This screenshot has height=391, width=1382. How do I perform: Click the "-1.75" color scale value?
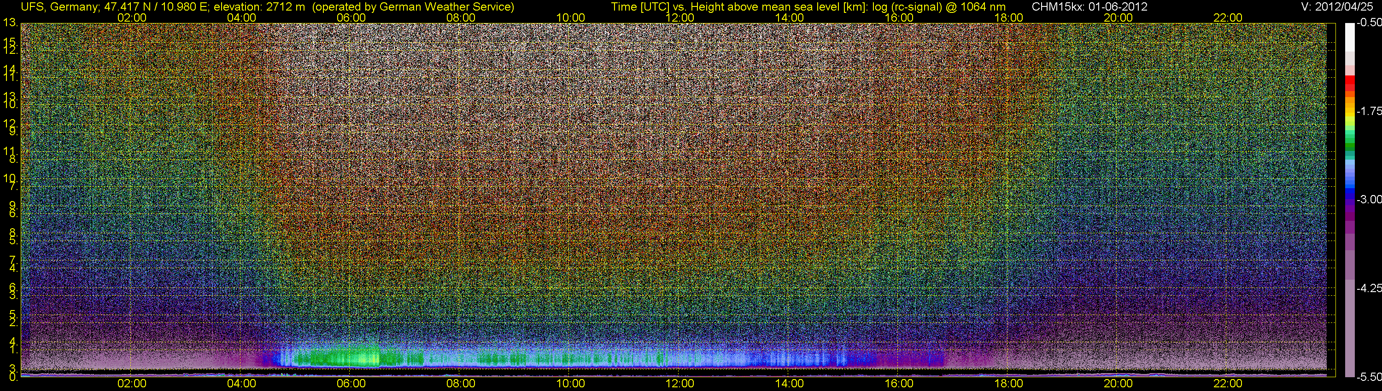coord(1369,111)
